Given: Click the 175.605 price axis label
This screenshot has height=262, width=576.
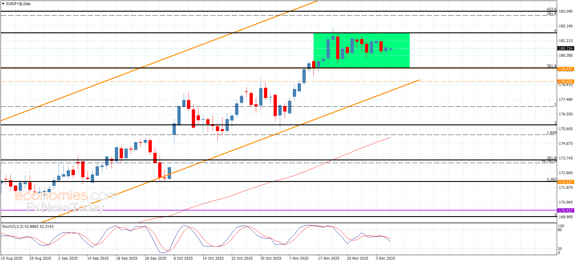Looking at the screenshot, I should tap(565, 129).
